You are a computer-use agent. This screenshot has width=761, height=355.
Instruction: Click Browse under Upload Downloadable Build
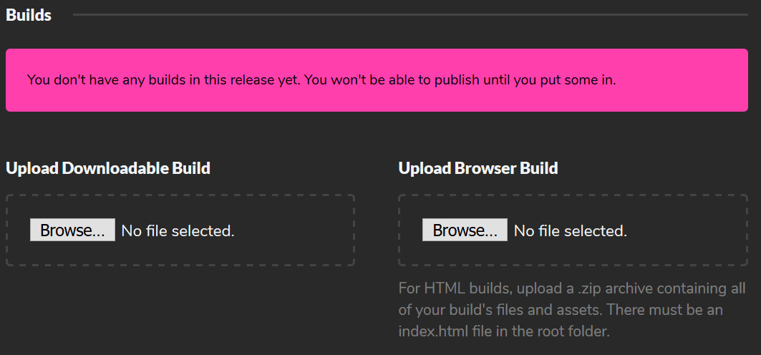(x=72, y=230)
